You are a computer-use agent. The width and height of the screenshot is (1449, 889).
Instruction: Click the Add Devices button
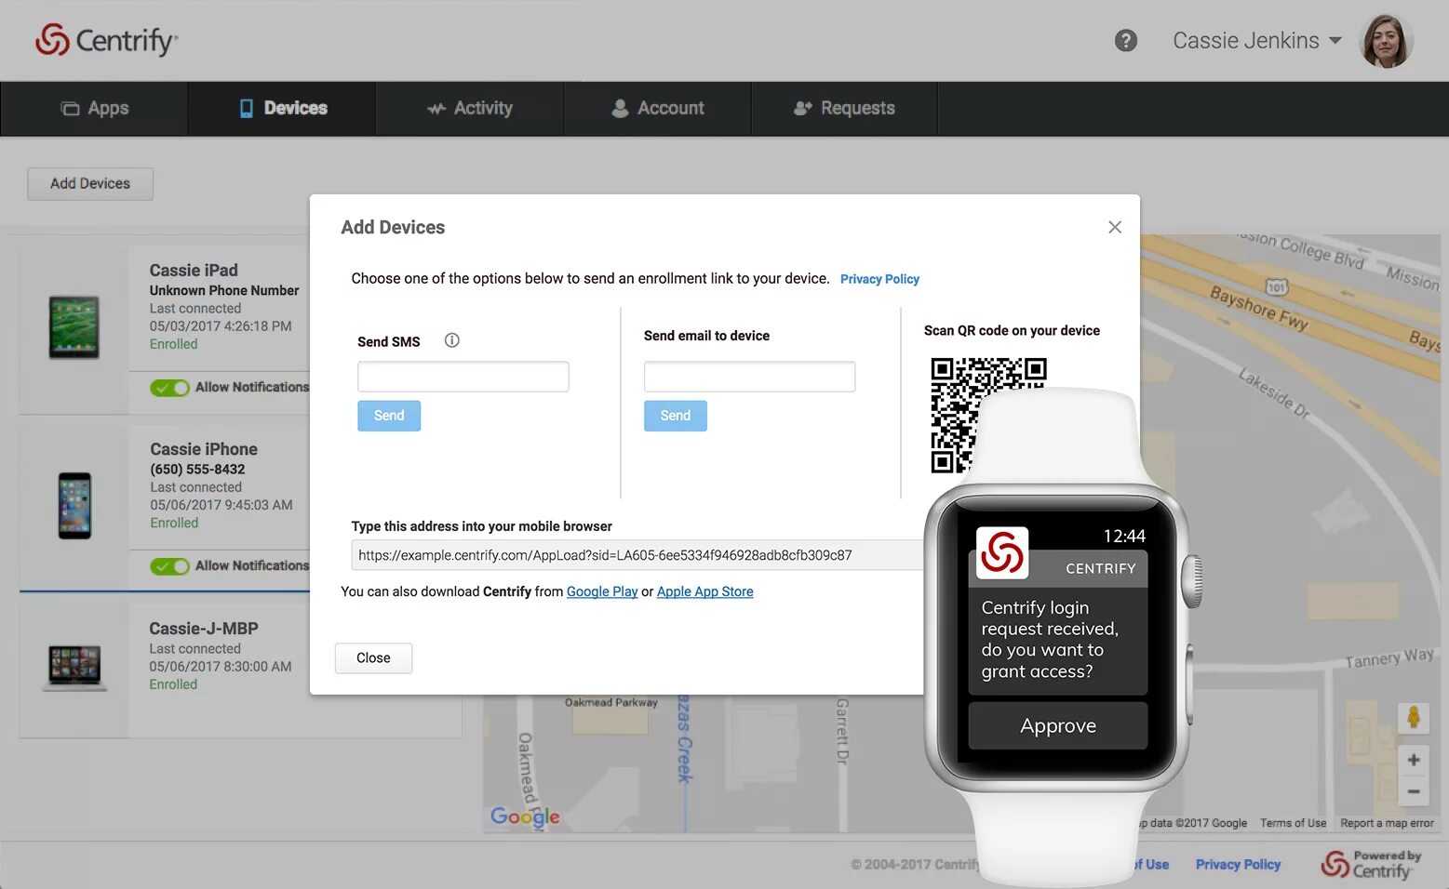[90, 183]
